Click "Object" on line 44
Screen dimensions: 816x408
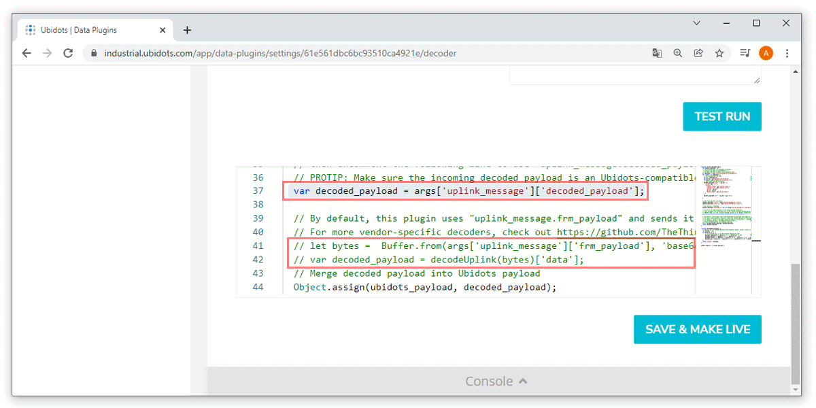pos(310,288)
